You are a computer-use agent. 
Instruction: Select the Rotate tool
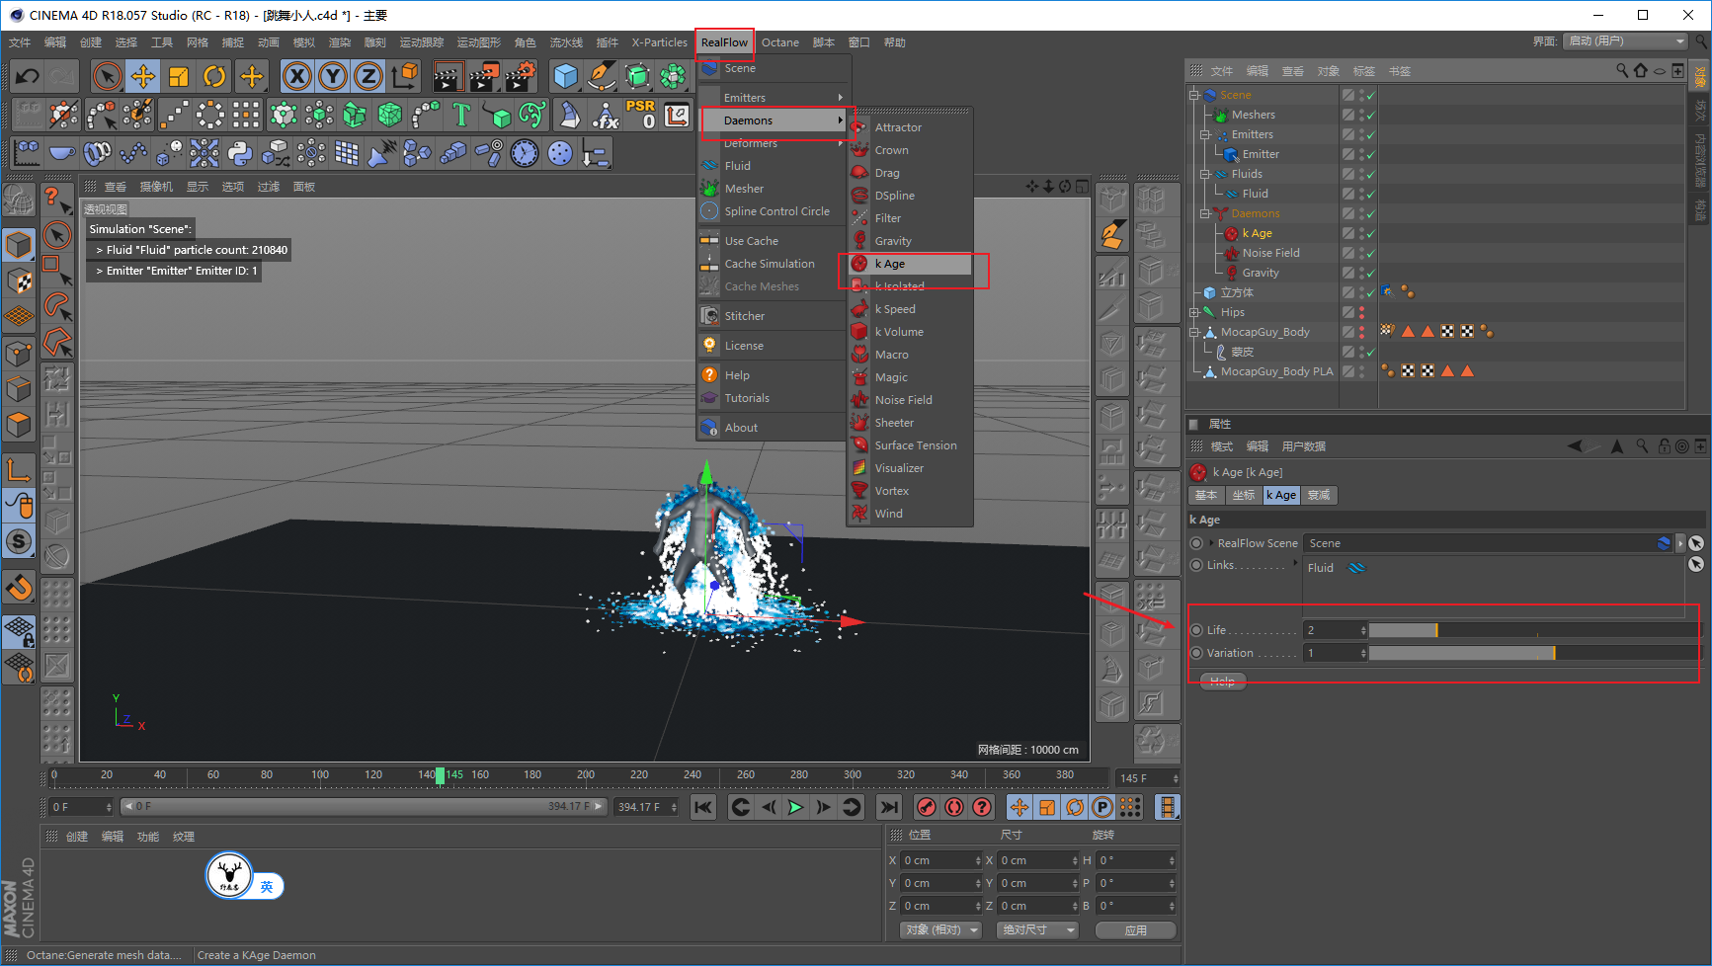point(214,76)
